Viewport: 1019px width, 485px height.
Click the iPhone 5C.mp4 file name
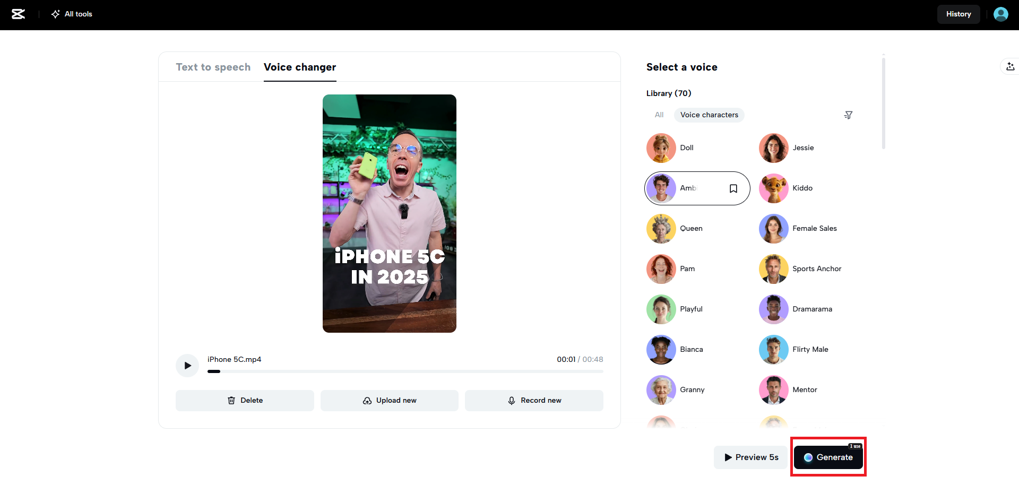234,360
